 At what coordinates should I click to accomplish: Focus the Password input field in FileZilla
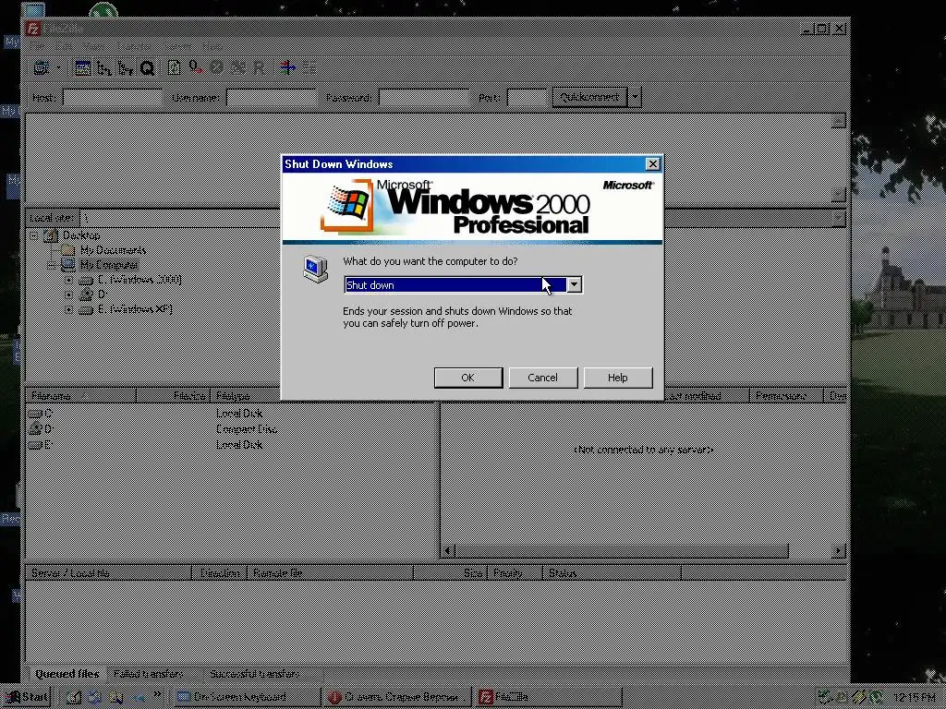point(423,97)
